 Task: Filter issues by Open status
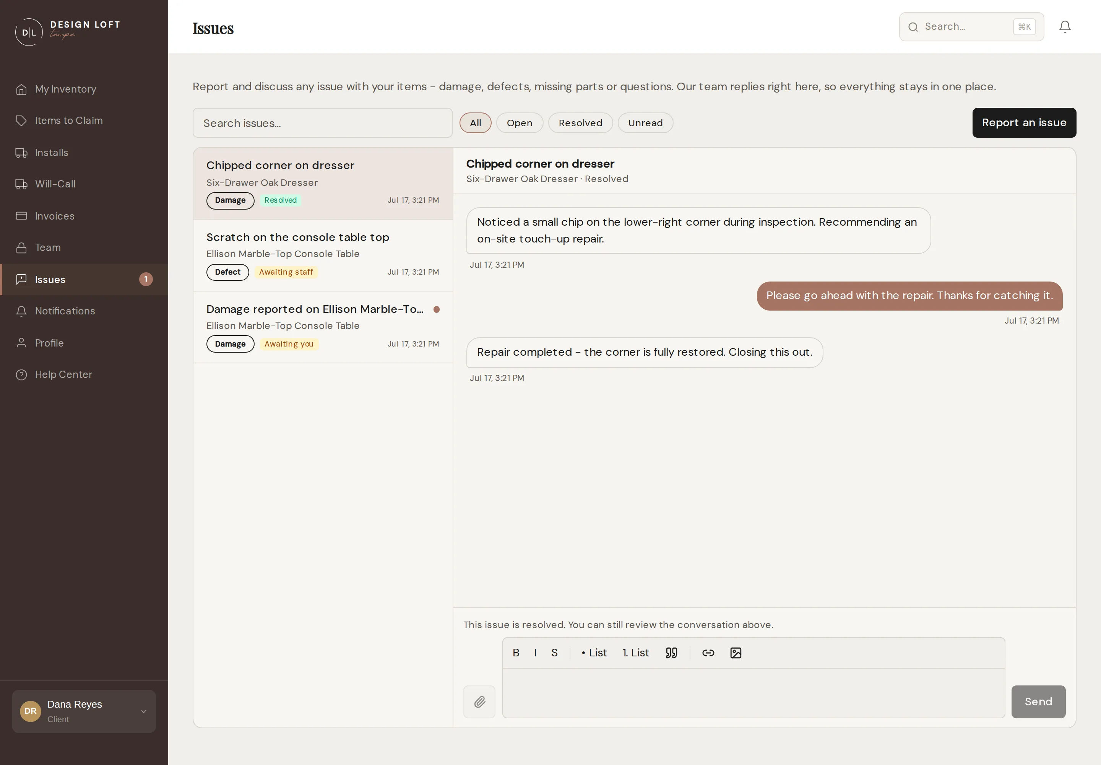coord(520,123)
